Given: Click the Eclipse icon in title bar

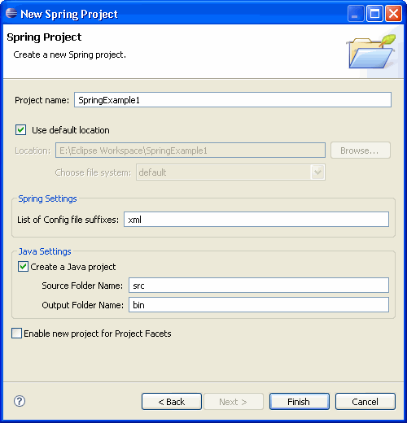Looking at the screenshot, I should coord(11,13).
